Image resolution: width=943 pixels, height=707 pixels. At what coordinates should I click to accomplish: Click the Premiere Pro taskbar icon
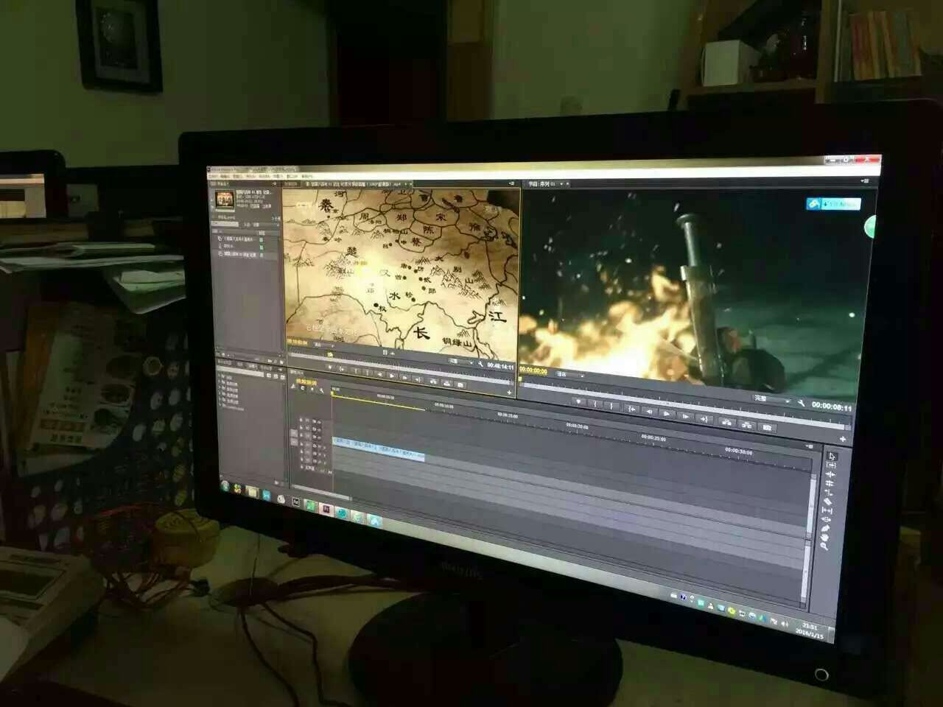(326, 507)
